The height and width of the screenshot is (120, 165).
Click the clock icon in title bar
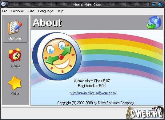pos(4,4)
